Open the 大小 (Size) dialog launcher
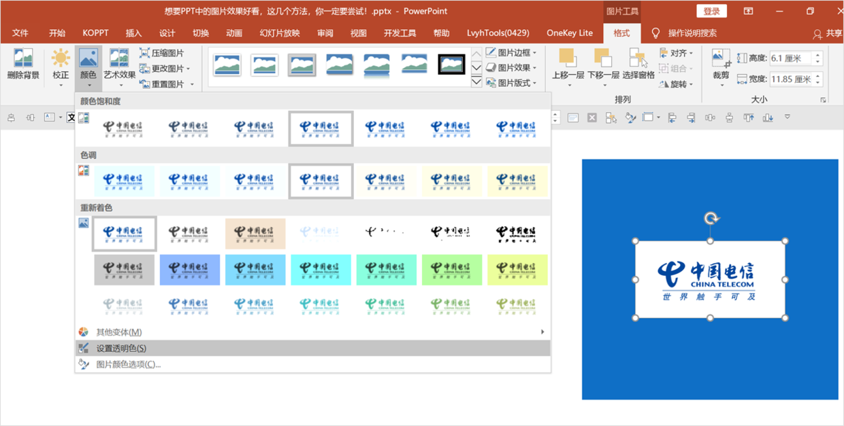This screenshot has height=426, width=844. (823, 100)
